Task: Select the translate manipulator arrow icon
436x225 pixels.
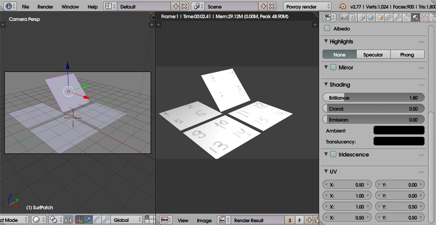Action: click(88, 220)
